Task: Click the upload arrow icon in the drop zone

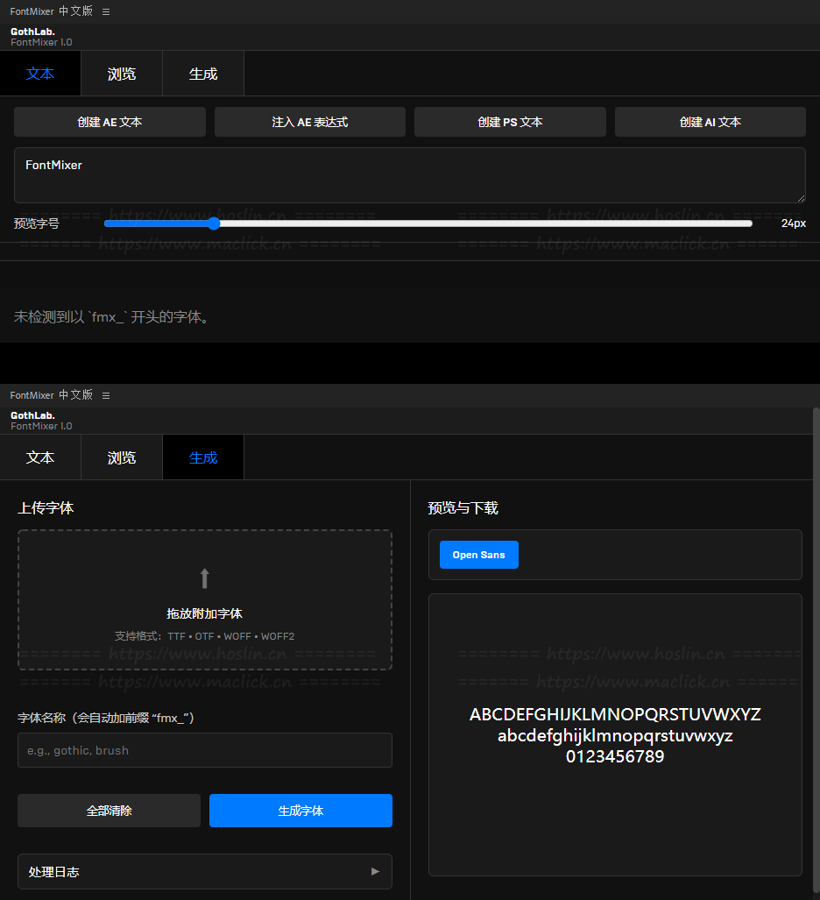Action: [x=204, y=578]
